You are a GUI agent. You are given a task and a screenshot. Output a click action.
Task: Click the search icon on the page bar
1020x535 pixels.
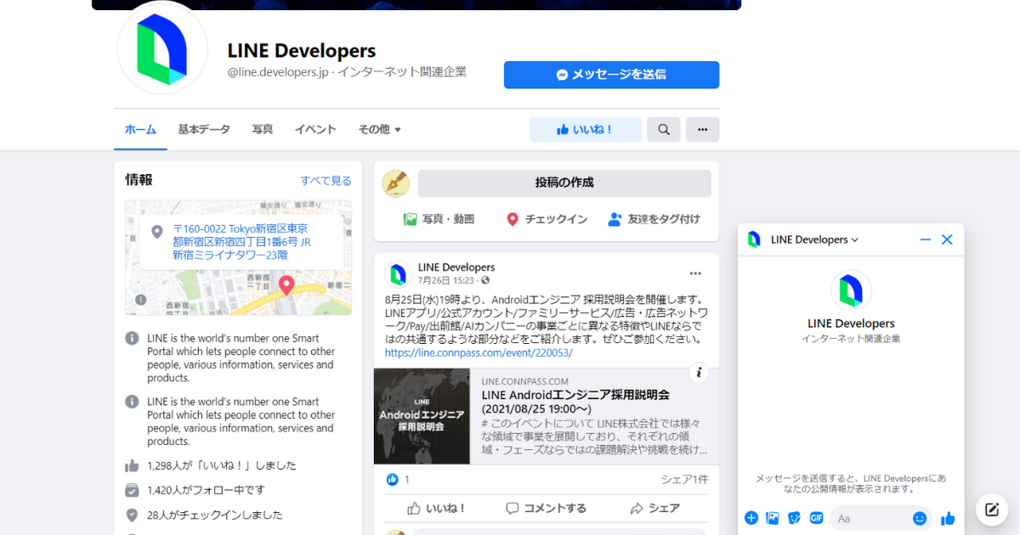point(663,130)
